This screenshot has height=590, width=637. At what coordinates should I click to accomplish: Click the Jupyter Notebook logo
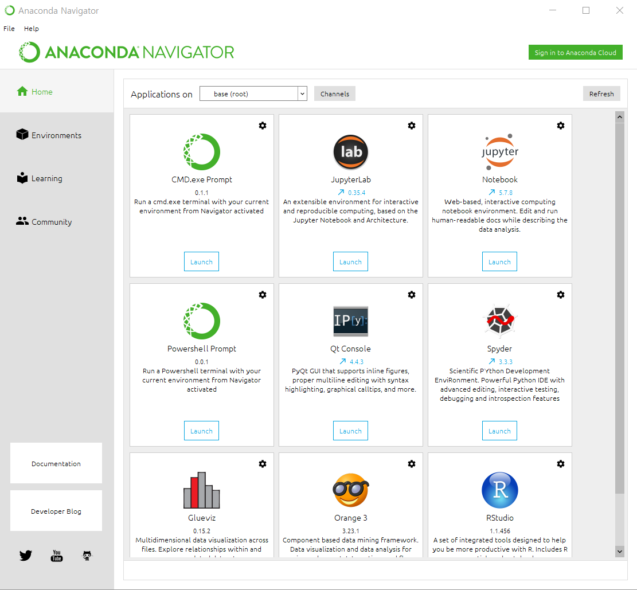point(500,152)
